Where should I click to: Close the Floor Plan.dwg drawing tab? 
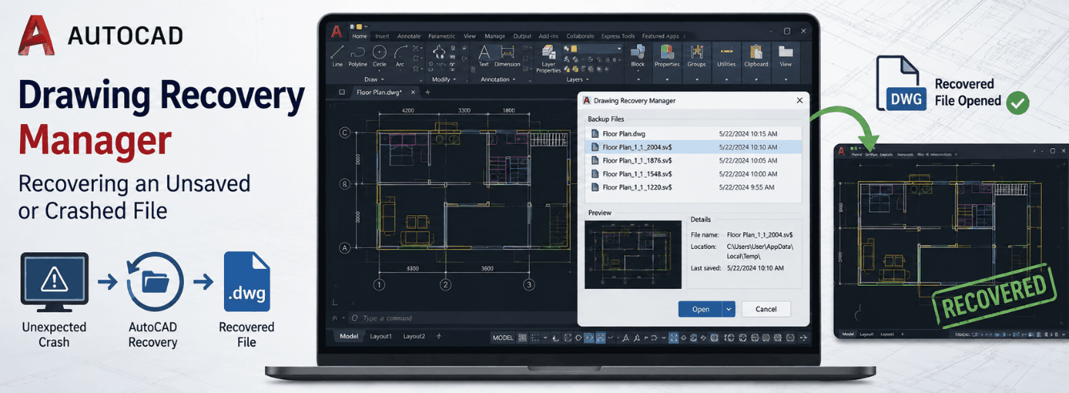(413, 92)
